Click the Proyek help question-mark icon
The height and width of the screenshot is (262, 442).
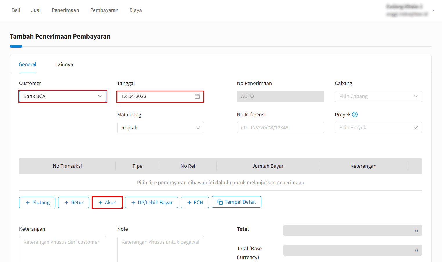355,115
